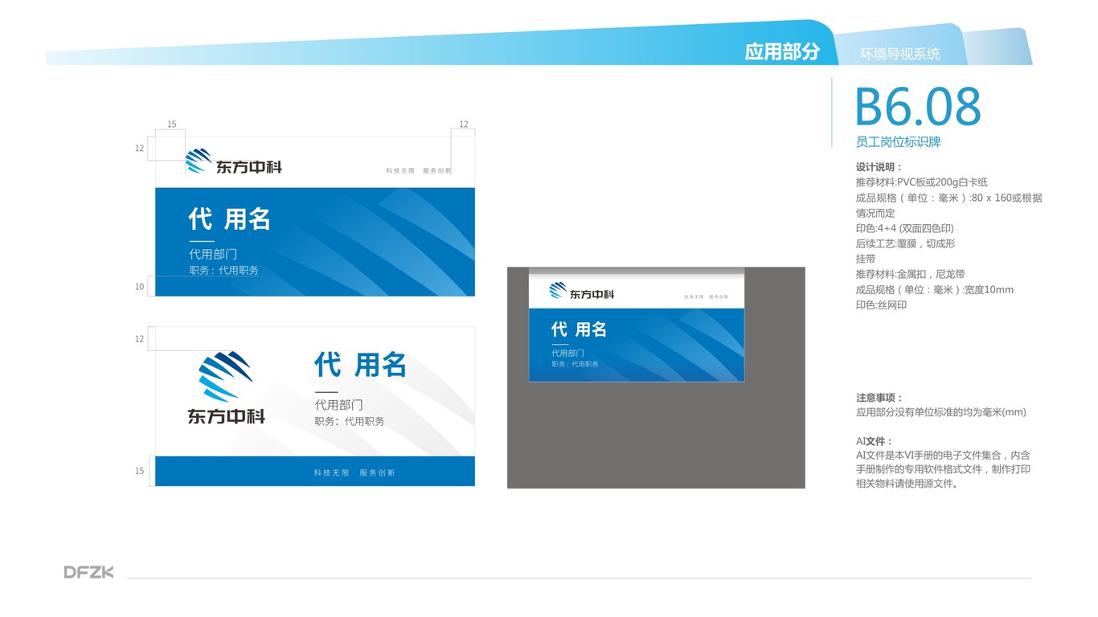
Task: Click the line 推荐材料:PVC板或200g白卡纸
Action: 921,182
